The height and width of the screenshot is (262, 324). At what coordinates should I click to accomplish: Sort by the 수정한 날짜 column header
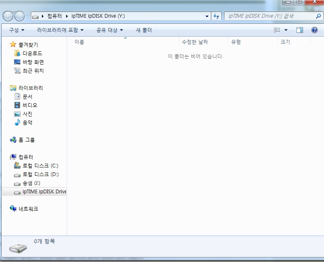[x=204, y=42]
